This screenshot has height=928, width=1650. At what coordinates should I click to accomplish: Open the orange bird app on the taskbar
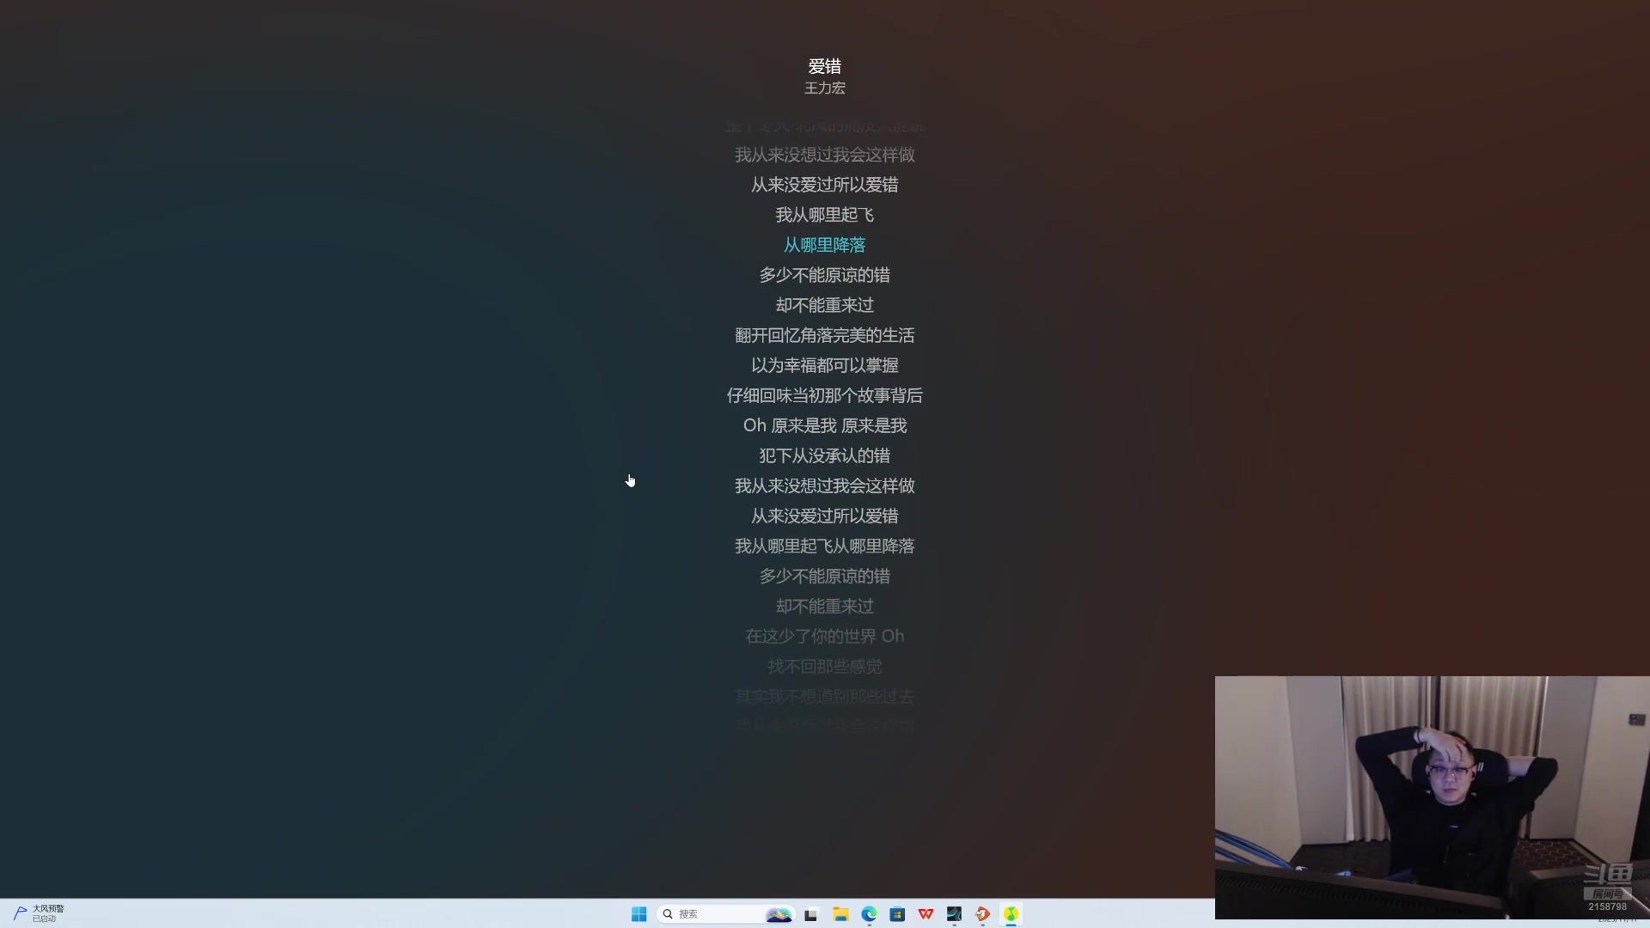(982, 914)
